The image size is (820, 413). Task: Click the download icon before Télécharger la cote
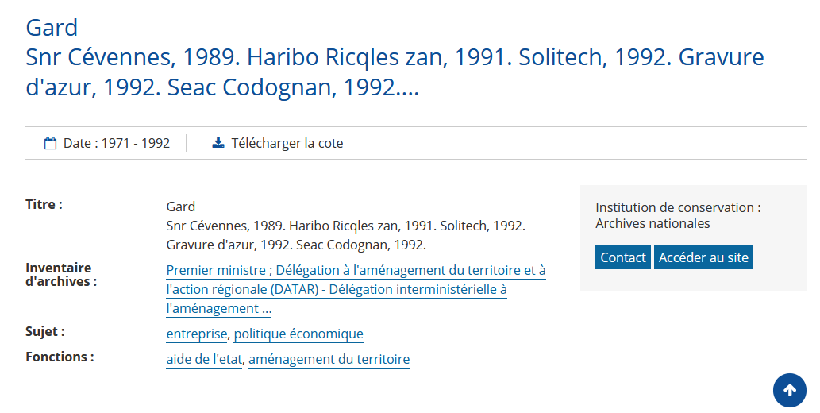(218, 142)
